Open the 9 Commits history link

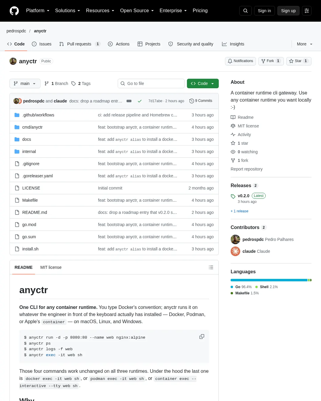(x=201, y=101)
